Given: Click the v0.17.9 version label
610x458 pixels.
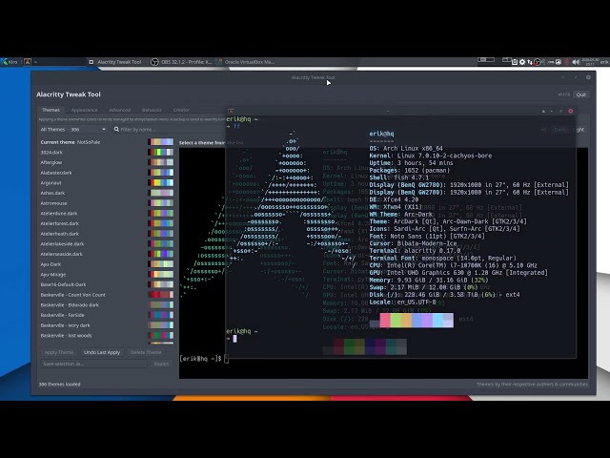Looking at the screenshot, I should [563, 94].
